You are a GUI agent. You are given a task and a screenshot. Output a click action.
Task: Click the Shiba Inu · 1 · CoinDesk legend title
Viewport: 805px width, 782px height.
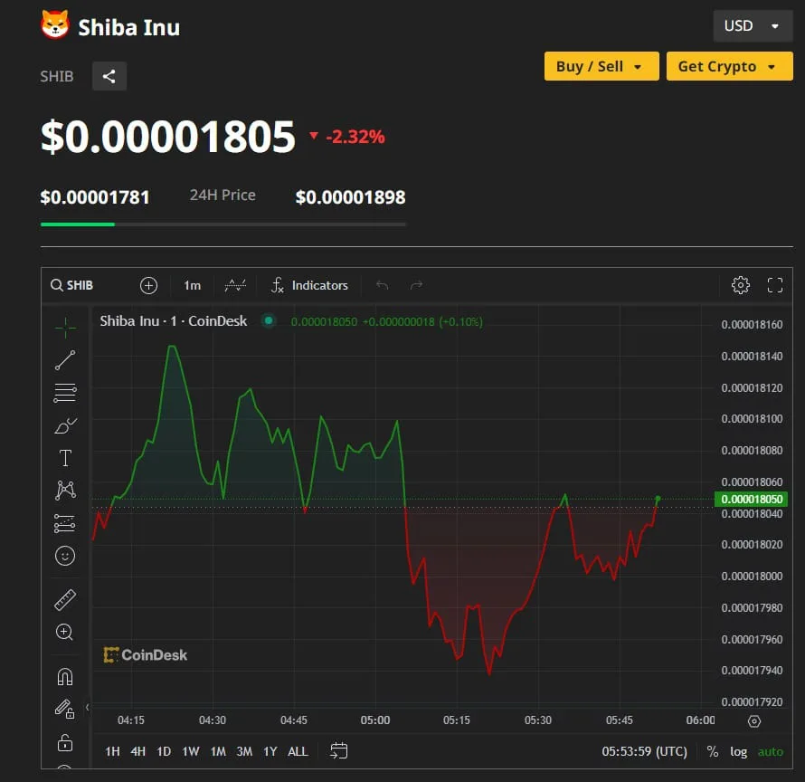click(x=173, y=321)
